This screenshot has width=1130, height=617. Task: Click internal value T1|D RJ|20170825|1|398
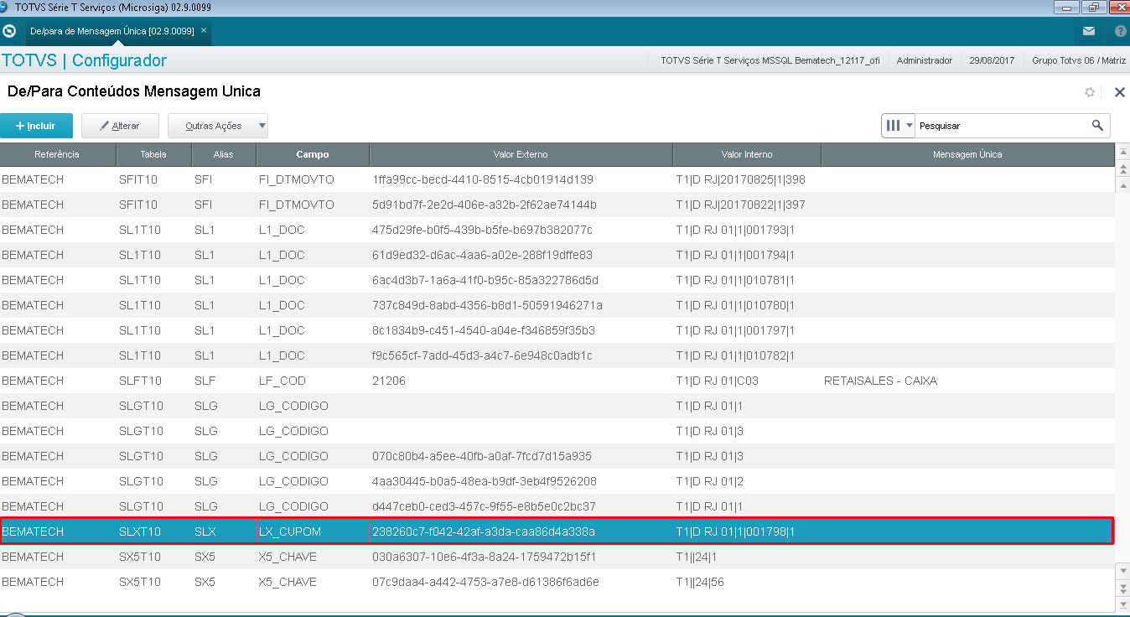point(740,179)
